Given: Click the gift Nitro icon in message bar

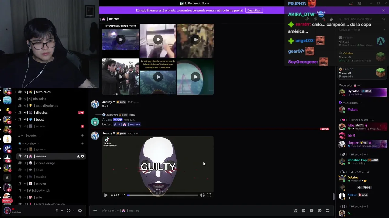Looking at the screenshot, I should click(295, 211).
